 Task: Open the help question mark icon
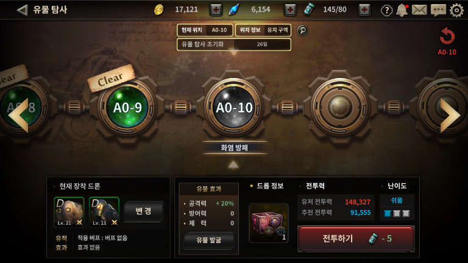coord(386,10)
